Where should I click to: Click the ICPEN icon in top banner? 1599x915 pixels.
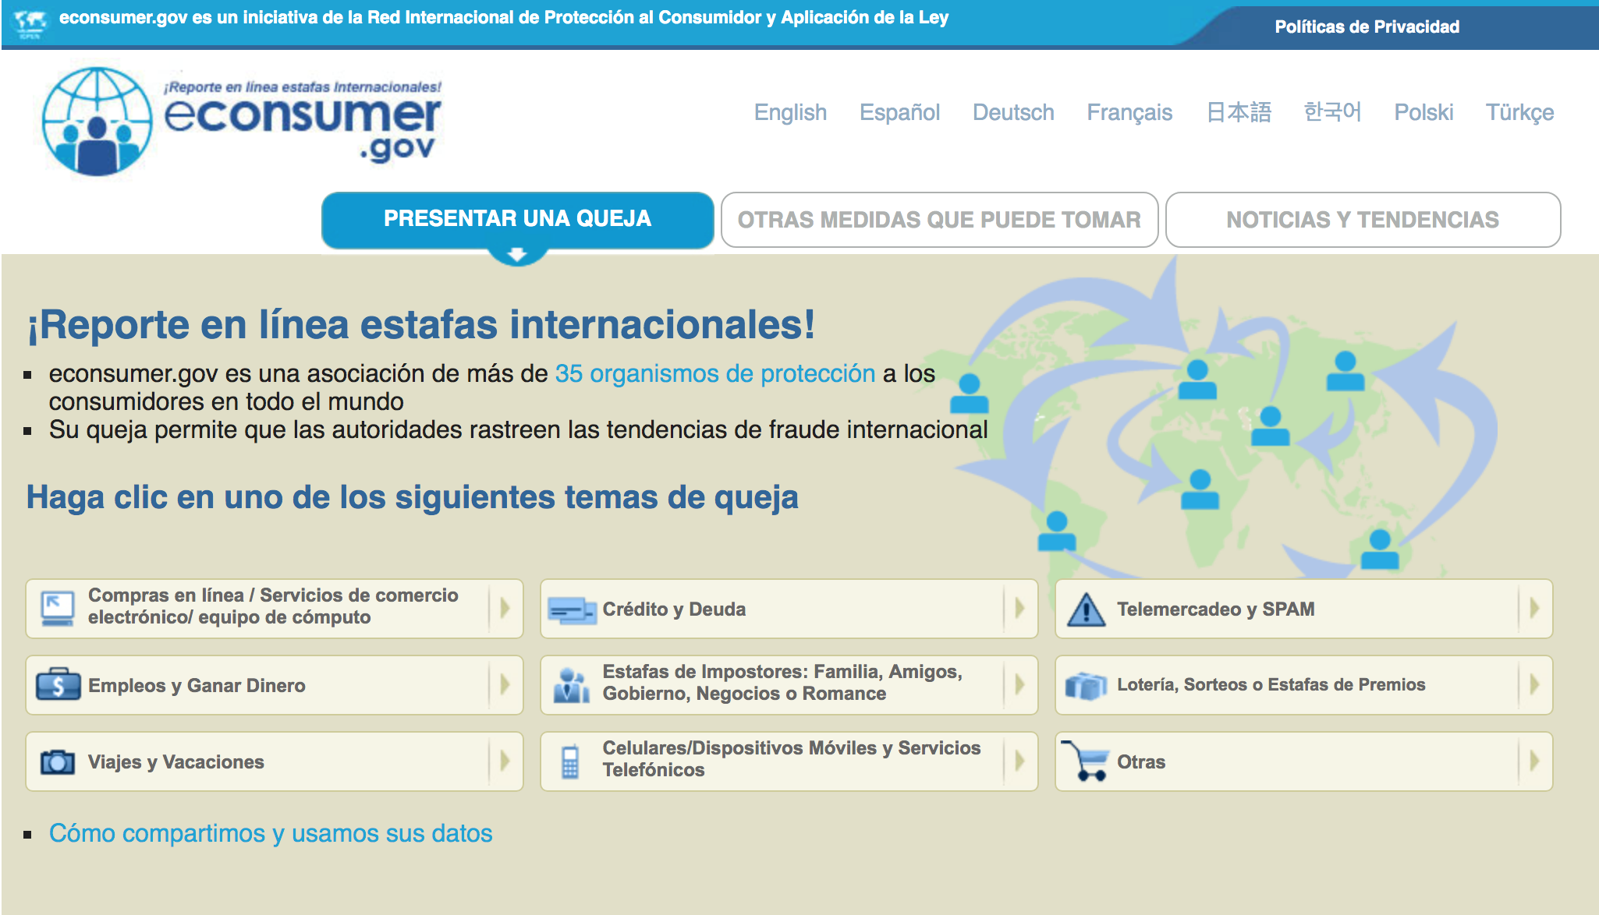30,23
